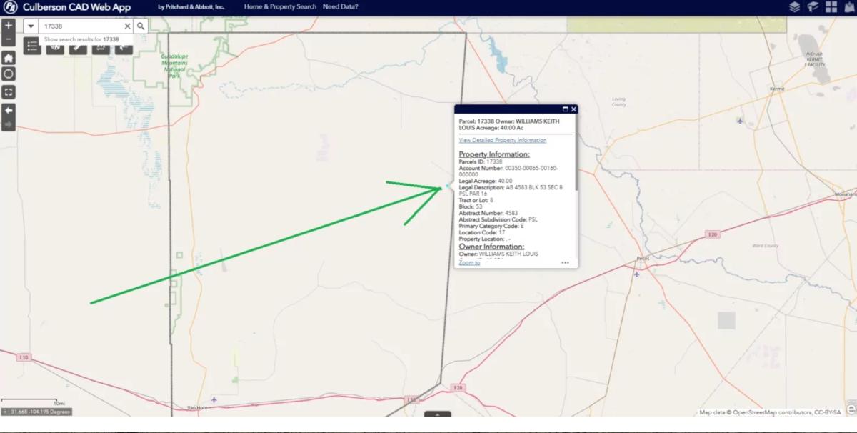Click the previous extent back arrow icon
Viewport: 857px width, 433px height.
point(9,110)
